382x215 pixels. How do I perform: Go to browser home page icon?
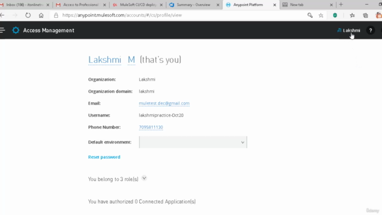[41, 16]
